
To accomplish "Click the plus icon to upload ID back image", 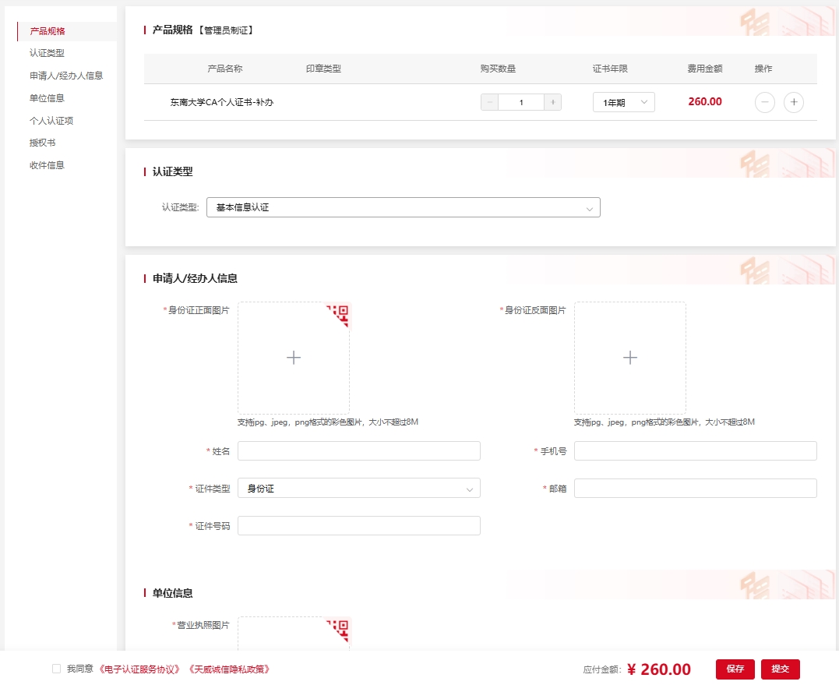I will (x=630, y=358).
